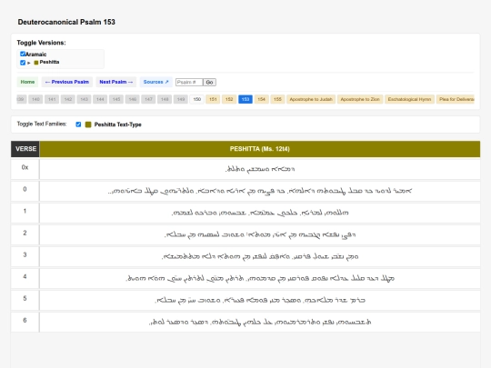
Task: Jump to Psalm 147
Action: [x=149, y=99]
